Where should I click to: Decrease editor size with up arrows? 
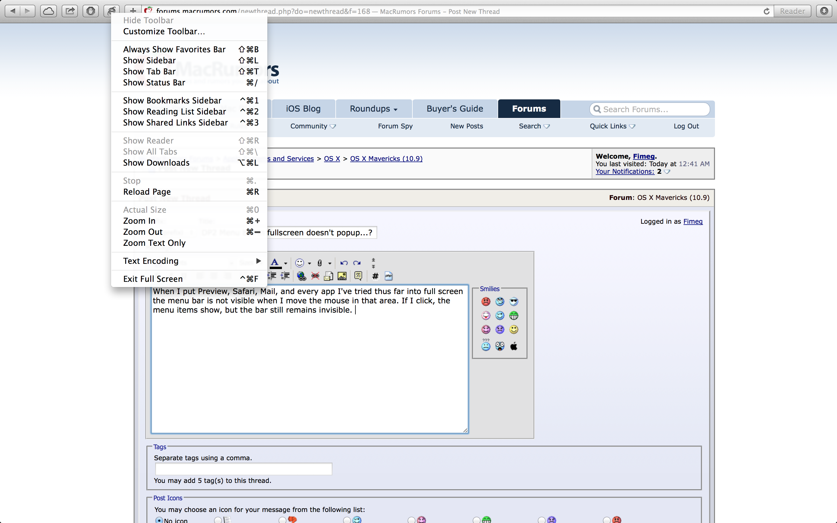373,260
